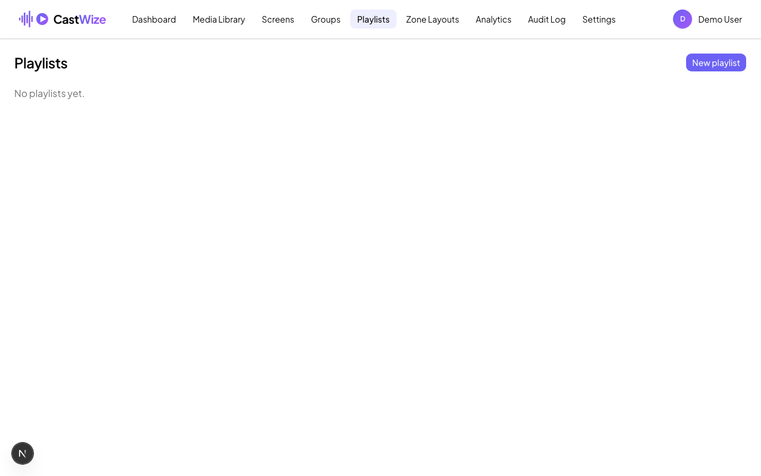The image size is (761, 476).
Task: Click the CastWize logo icon
Action: click(33, 19)
